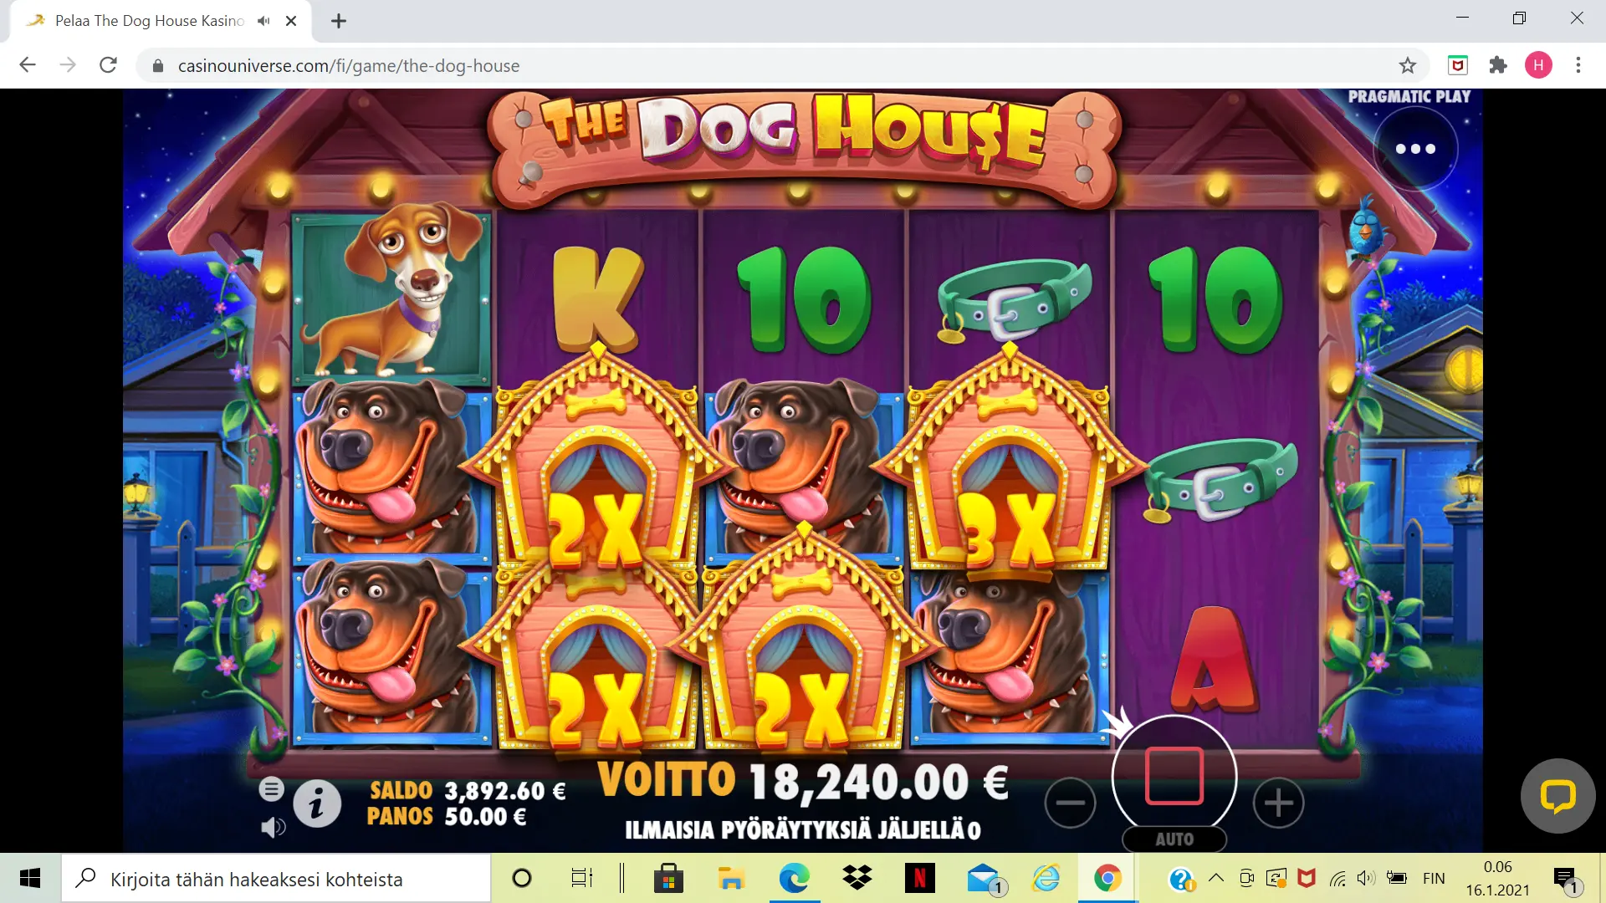The image size is (1606, 903).
Task: Toggle the AUTO play button
Action: pyautogui.click(x=1174, y=839)
